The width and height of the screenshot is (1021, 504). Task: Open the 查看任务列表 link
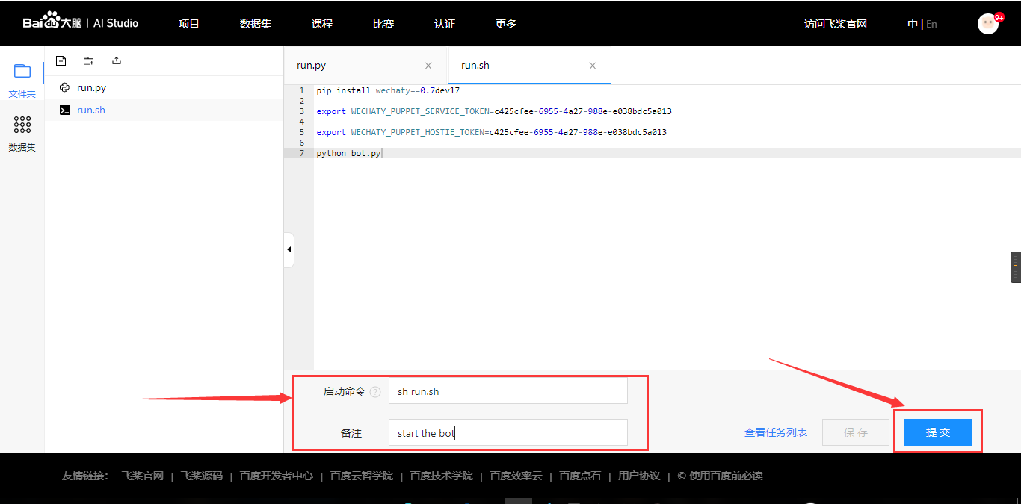coord(776,432)
